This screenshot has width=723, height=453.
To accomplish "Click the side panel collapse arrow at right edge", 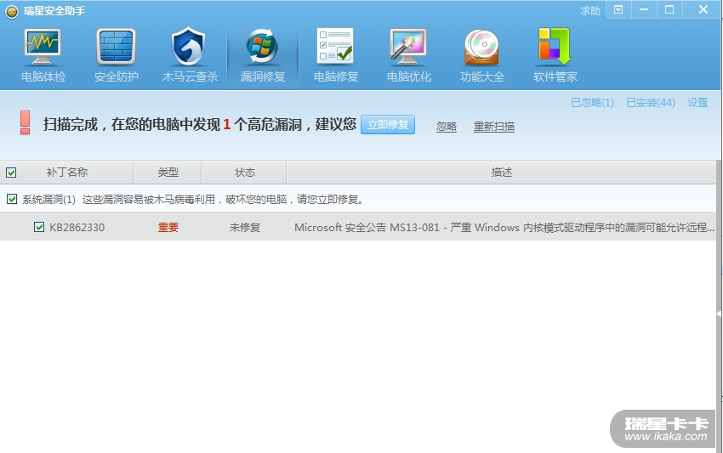I will pyautogui.click(x=719, y=314).
